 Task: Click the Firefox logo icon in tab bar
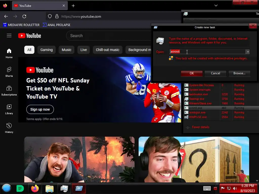[5, 6]
